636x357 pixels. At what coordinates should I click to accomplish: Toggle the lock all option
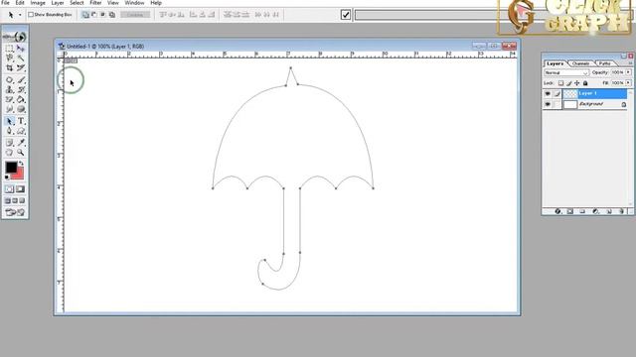585,83
